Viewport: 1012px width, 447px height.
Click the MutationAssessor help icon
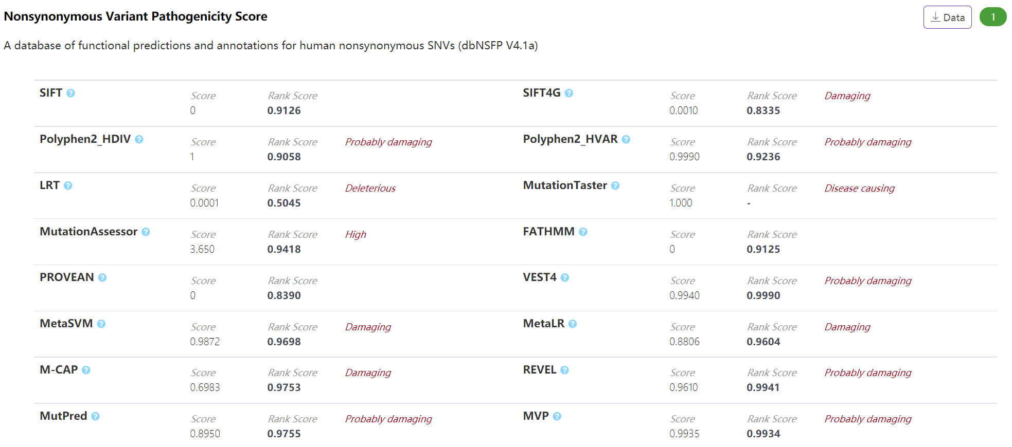coord(146,232)
